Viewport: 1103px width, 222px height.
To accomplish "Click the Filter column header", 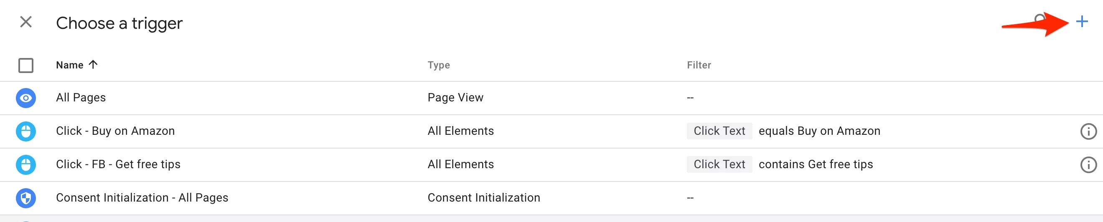I will tap(699, 65).
